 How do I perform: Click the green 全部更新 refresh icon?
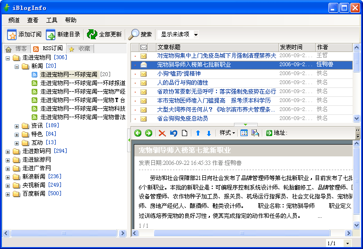click(92, 34)
